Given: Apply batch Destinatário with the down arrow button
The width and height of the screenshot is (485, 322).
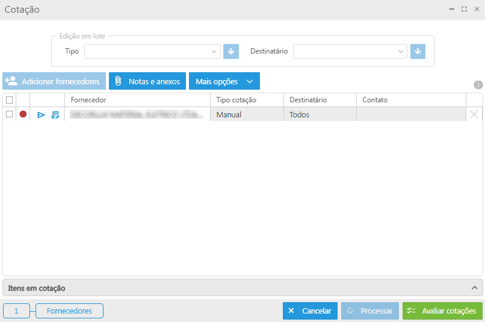Looking at the screenshot, I should click(x=418, y=52).
